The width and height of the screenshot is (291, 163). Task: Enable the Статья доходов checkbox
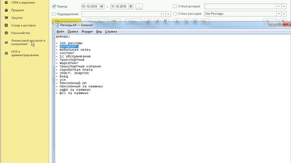[x=175, y=6]
